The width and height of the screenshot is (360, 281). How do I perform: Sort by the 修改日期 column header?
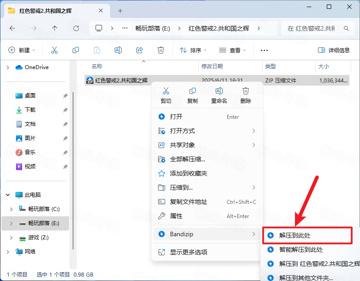tap(212, 66)
